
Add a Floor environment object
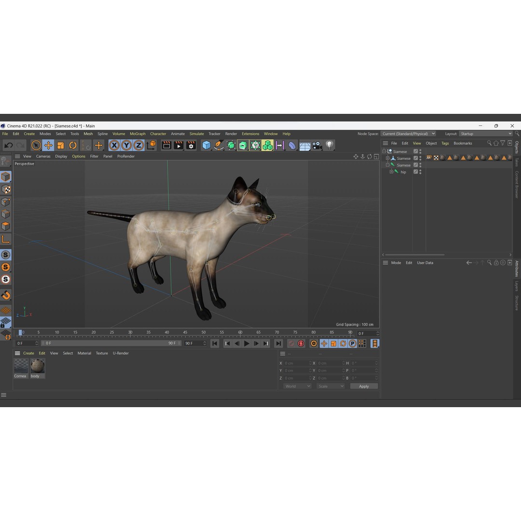[x=305, y=146]
